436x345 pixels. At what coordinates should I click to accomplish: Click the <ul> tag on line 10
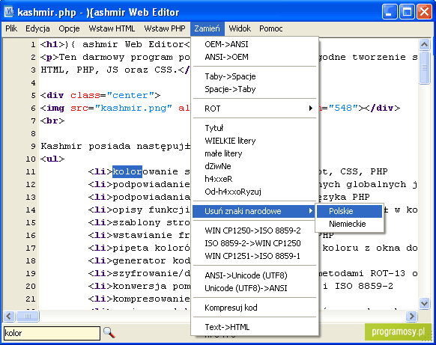52,159
